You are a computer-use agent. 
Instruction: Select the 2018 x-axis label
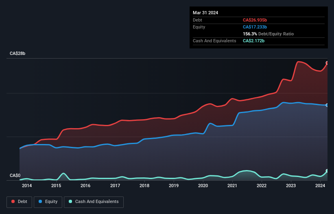144,186
